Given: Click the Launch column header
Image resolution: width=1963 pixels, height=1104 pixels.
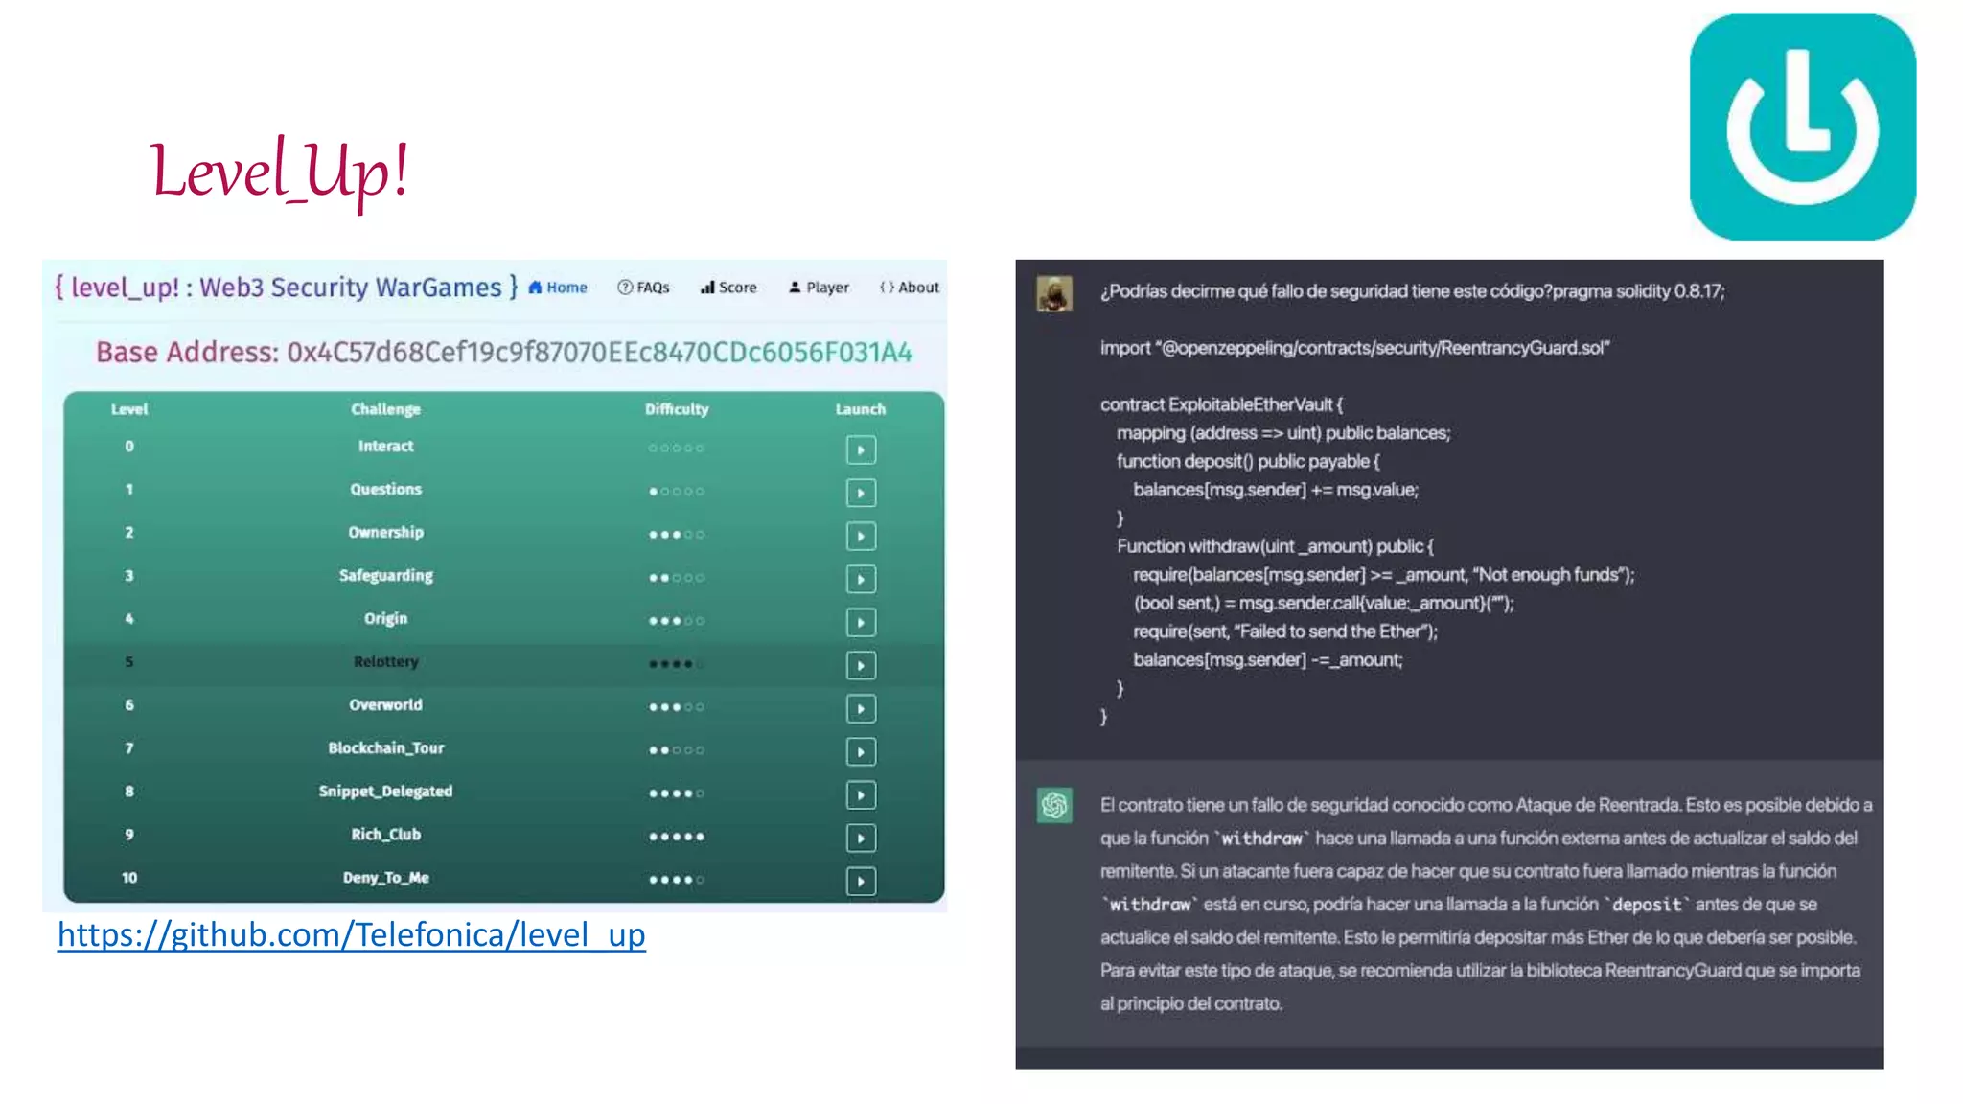Looking at the screenshot, I should tap(861, 409).
